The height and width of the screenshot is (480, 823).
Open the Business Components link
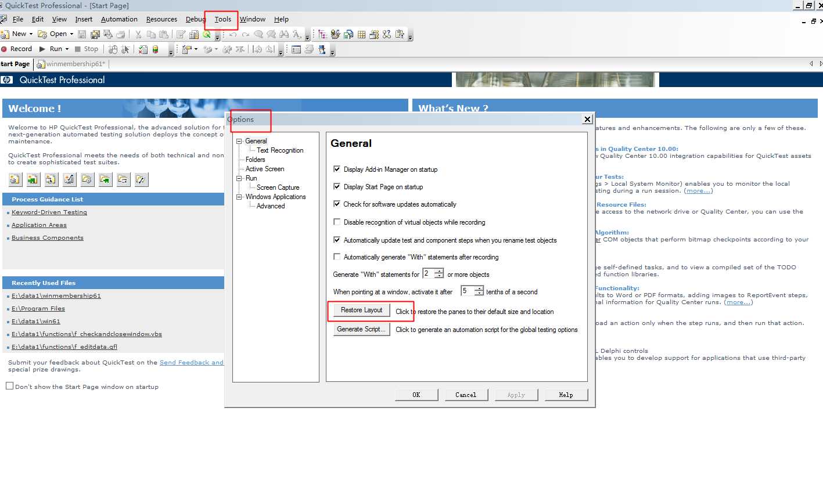48,238
